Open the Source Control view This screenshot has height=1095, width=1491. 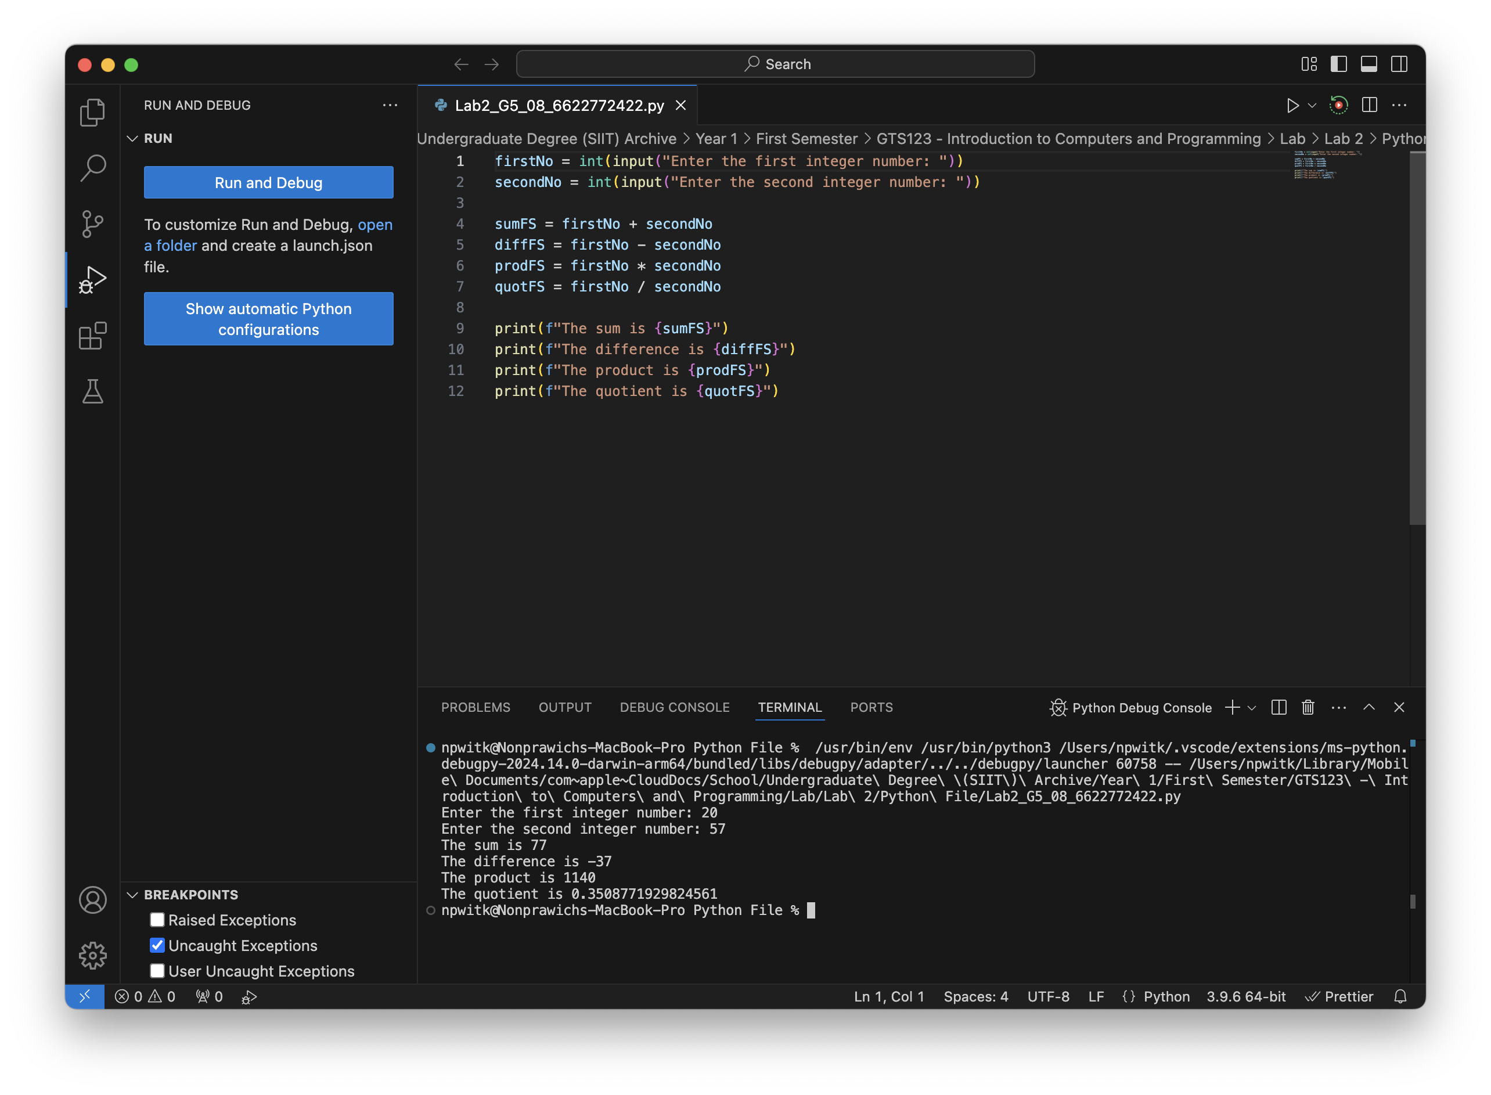point(92,224)
